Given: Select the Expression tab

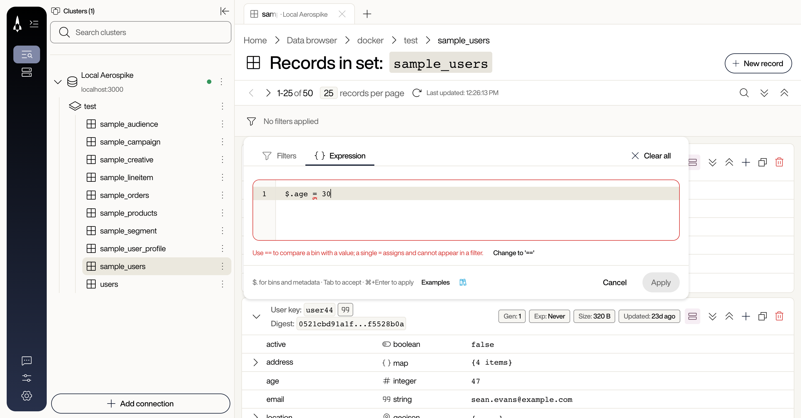Looking at the screenshot, I should coord(340,156).
